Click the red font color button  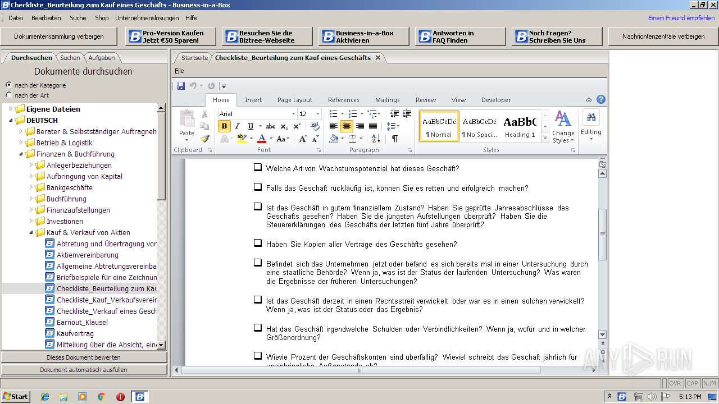click(x=261, y=139)
